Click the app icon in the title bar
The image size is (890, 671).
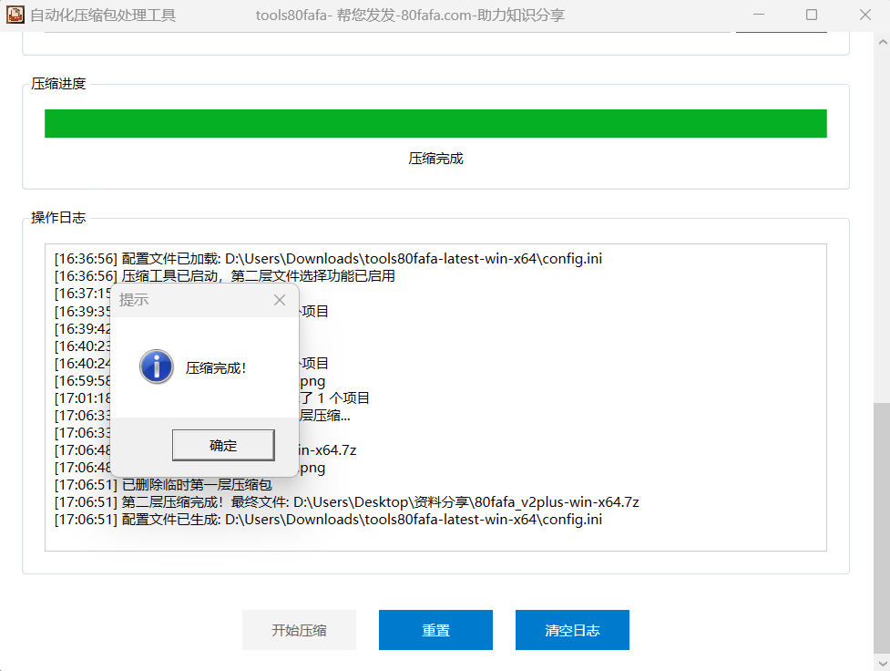15,15
